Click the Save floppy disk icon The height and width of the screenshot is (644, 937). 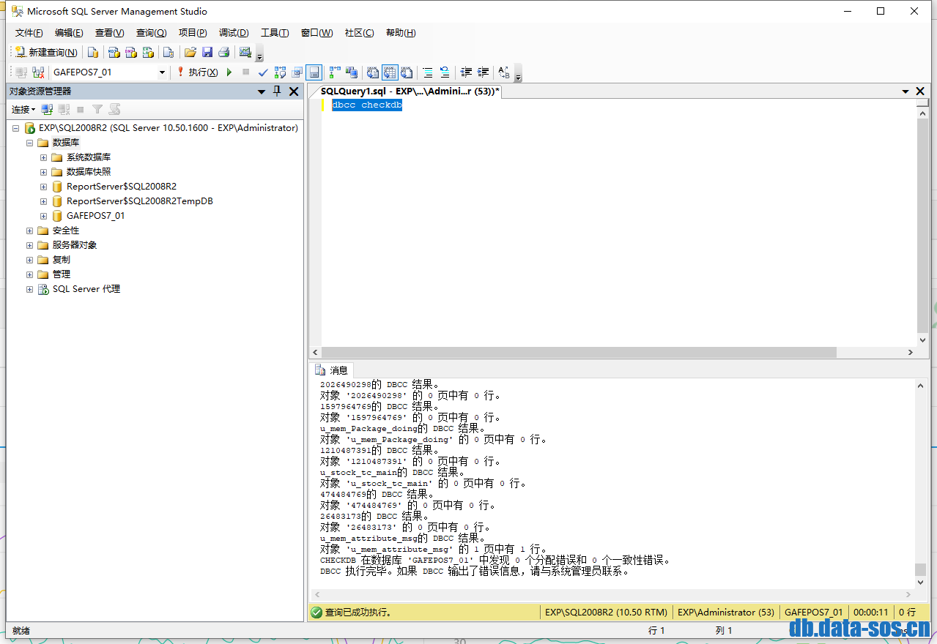tap(207, 52)
